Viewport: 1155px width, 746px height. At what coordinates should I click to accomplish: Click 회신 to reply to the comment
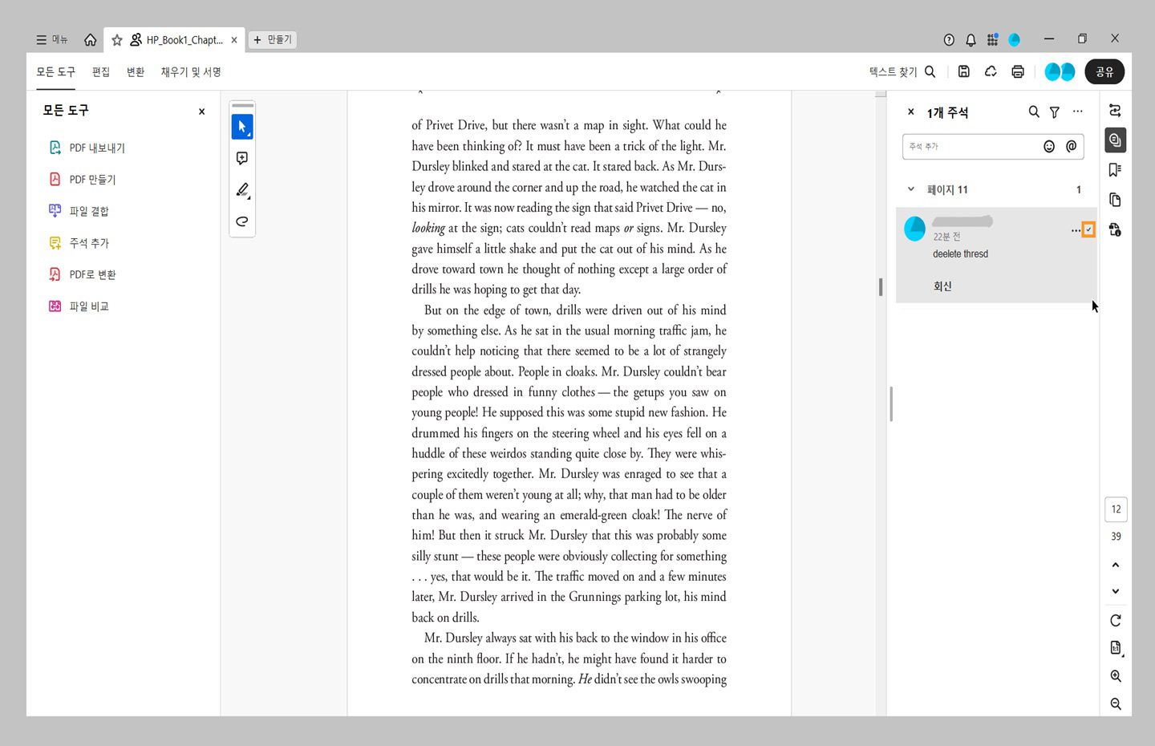click(x=942, y=286)
